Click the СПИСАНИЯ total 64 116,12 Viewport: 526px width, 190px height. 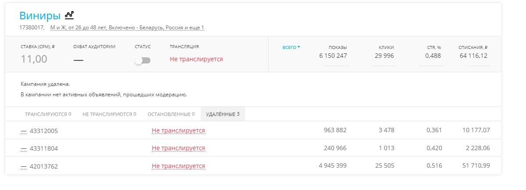[x=474, y=56]
